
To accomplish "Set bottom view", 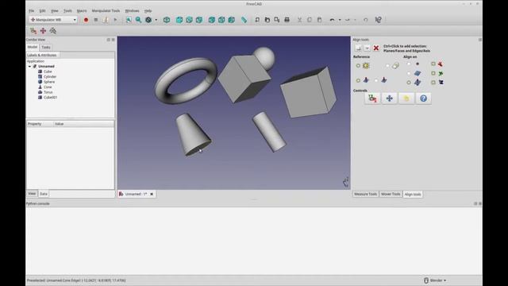I will pos(221,20).
